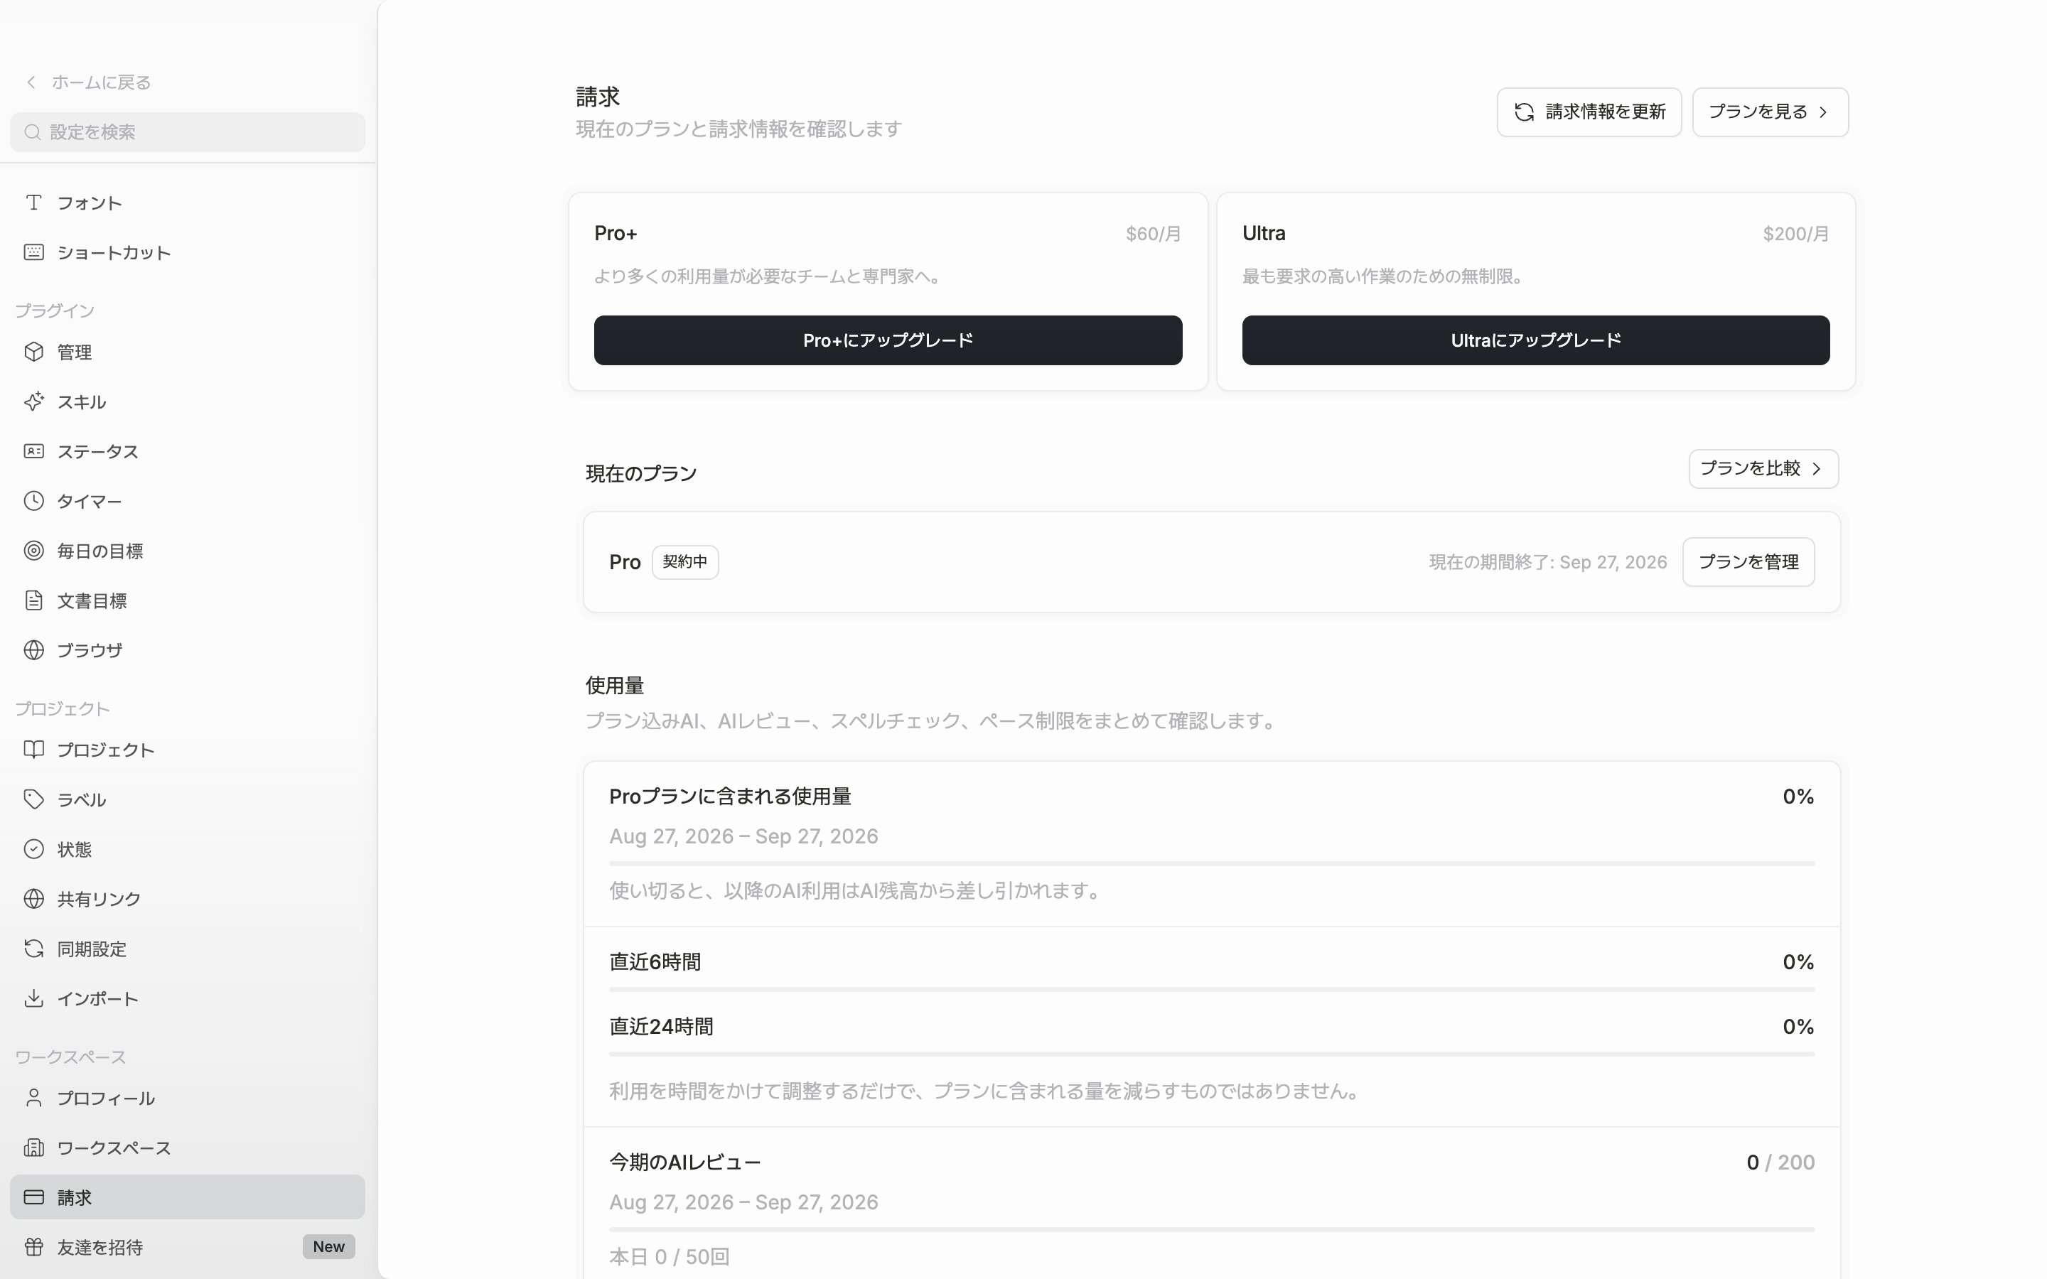Click the 友達を招待 gift icon
This screenshot has width=2047, height=1279.
click(34, 1247)
